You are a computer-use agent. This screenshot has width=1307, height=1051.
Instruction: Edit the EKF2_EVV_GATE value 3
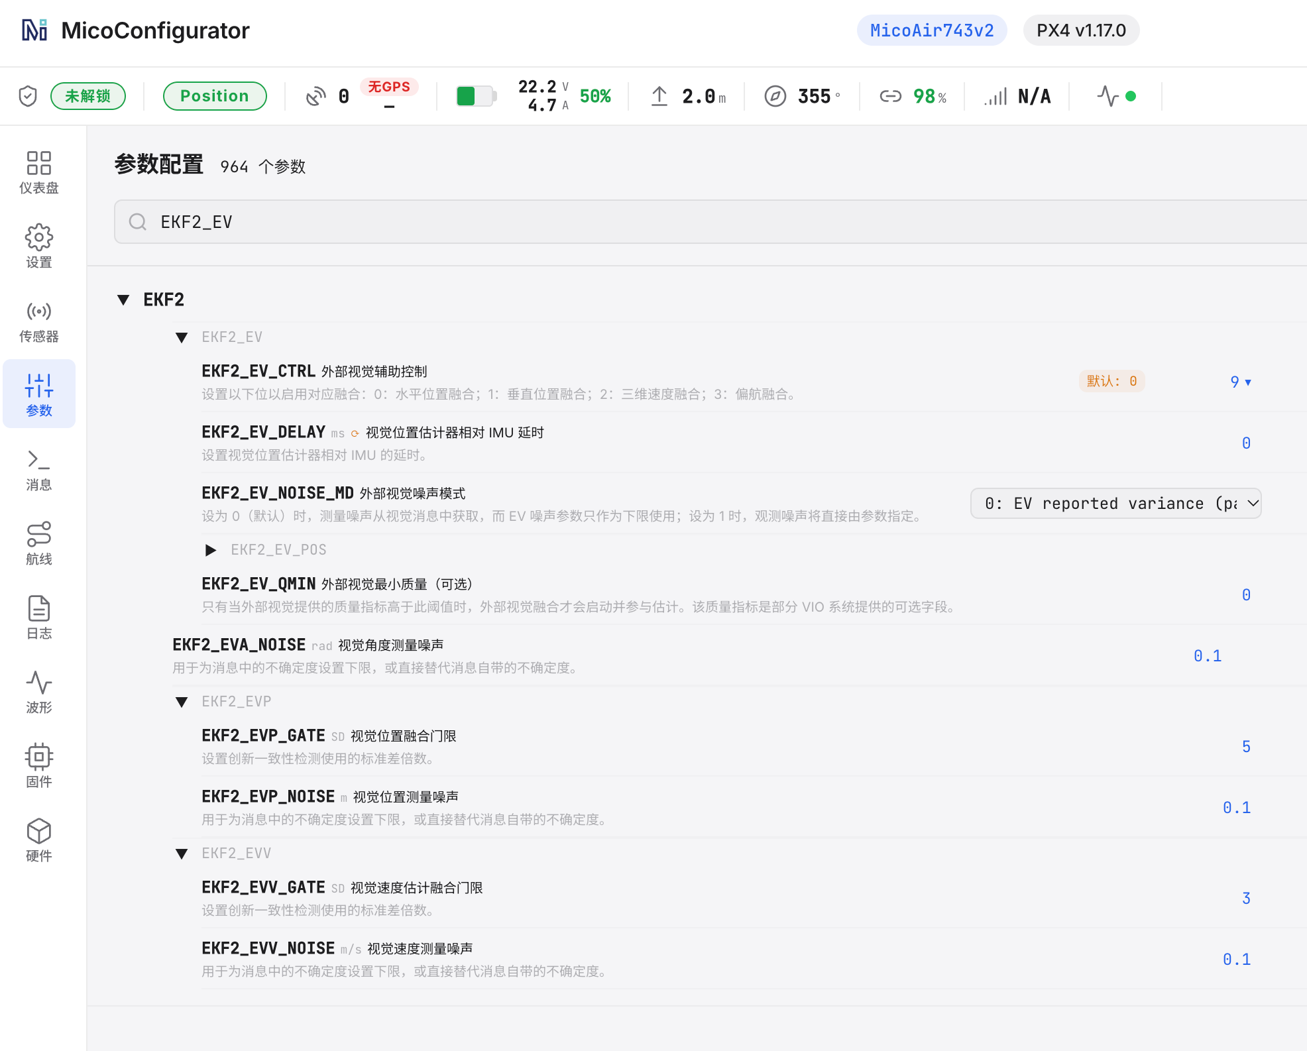1246,898
